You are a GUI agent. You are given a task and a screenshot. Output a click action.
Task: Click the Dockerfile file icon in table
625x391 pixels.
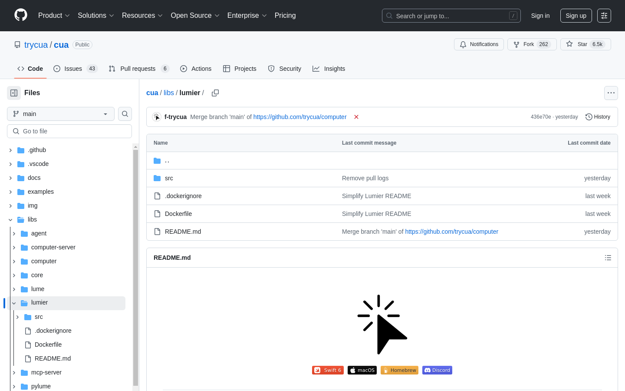tap(157, 214)
